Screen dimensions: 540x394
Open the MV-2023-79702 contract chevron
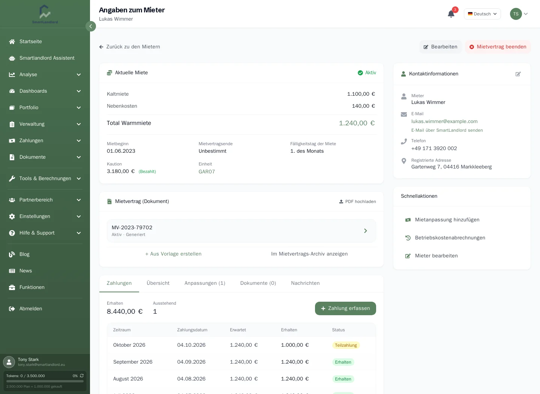tap(366, 231)
